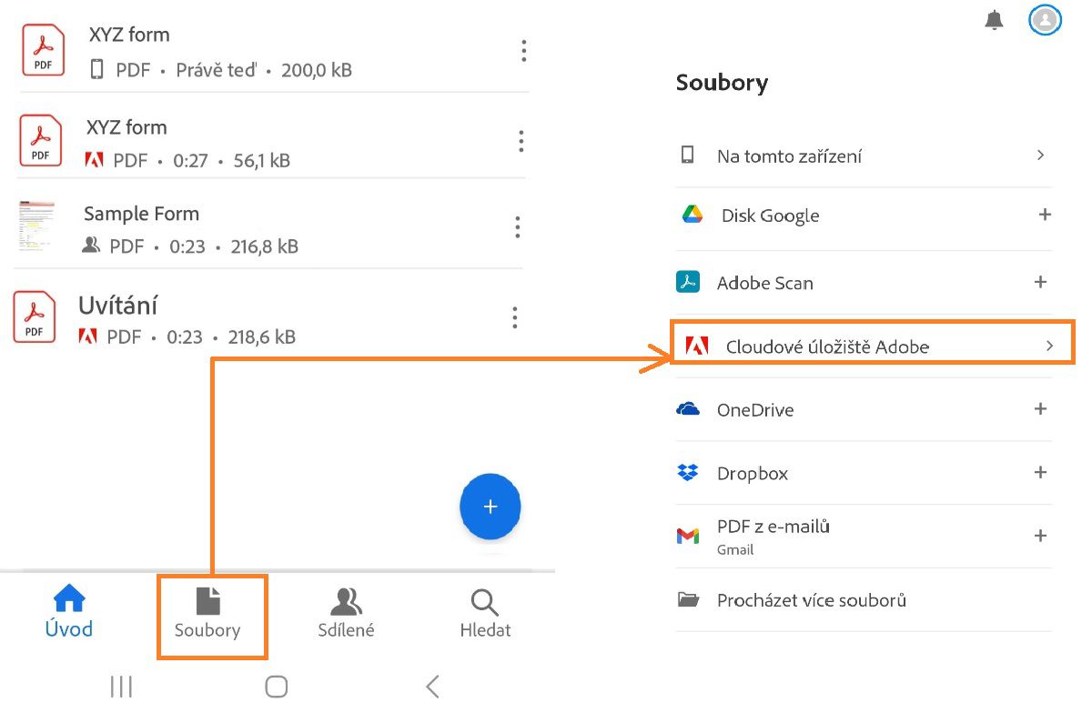The width and height of the screenshot is (1092, 723).
Task: Add Gmail PDF z e-mailů with plus
Action: point(1041,536)
